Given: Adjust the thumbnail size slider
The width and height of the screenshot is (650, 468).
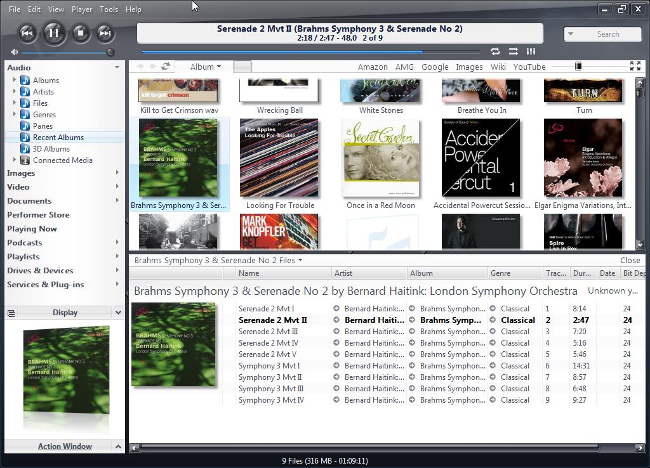Looking at the screenshot, I should pos(578,66).
